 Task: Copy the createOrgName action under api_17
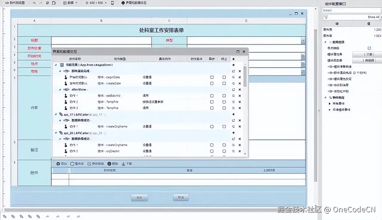[x=233, y=127]
